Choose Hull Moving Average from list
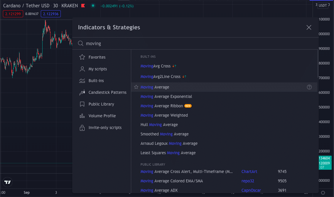Image resolution: width=334 pixels, height=197 pixels. click(159, 125)
